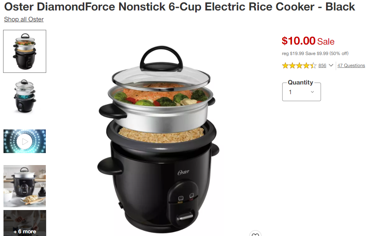Click the star rating icons
Viewport: 373px width, 236px height.
point(299,65)
